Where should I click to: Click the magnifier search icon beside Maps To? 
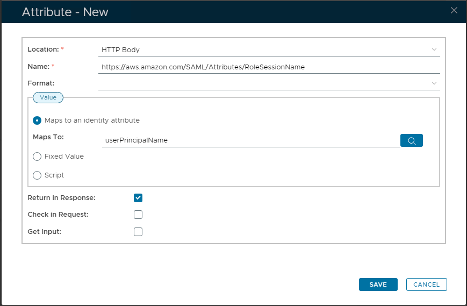point(411,140)
